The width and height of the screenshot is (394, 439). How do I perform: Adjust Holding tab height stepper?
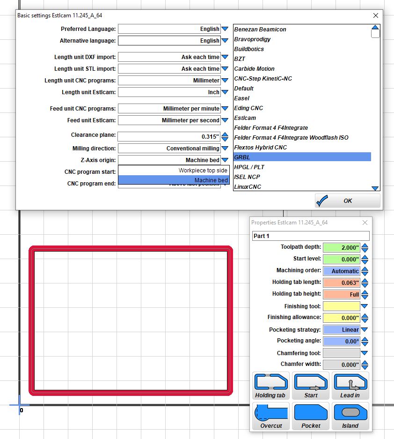point(365,295)
